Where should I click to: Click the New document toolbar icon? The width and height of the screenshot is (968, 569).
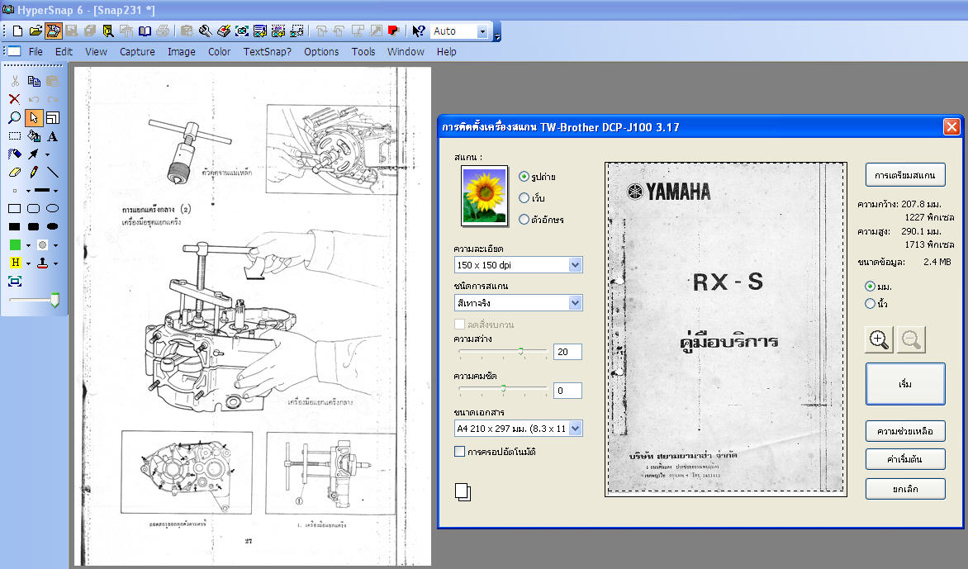tap(17, 31)
